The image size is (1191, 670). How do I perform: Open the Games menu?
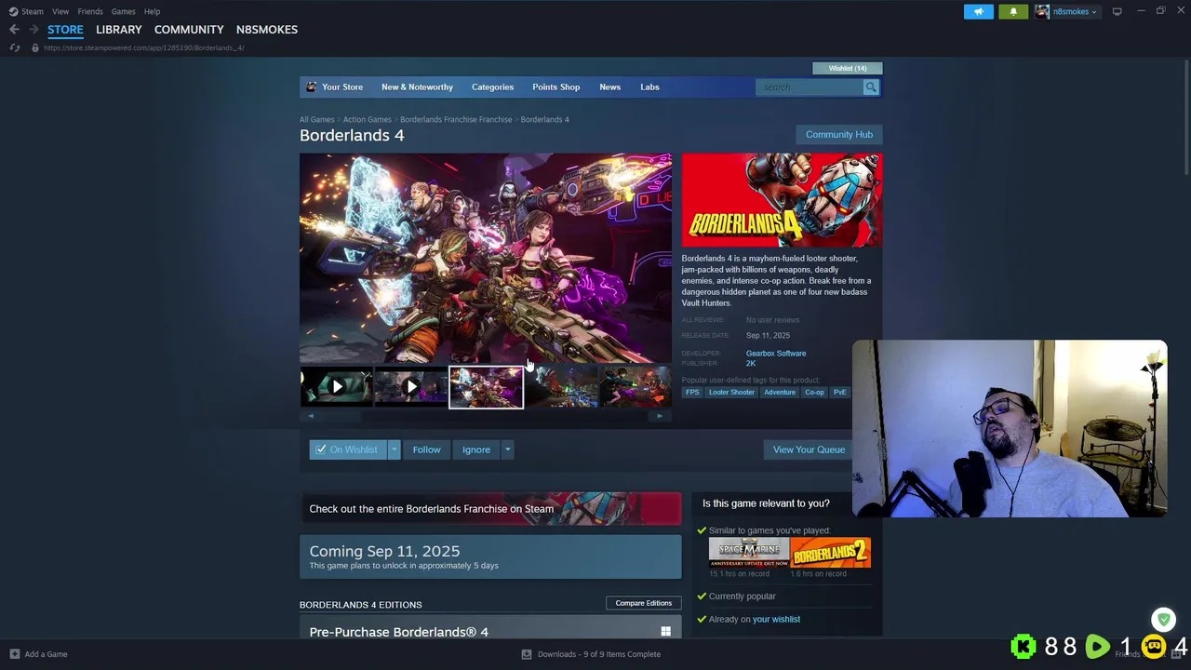tap(124, 11)
